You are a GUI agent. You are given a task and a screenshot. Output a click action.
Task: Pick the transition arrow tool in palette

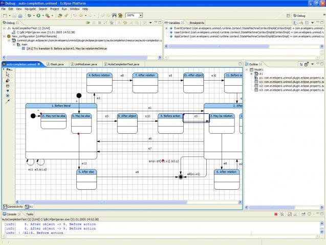pyautogui.click(x=8, y=102)
